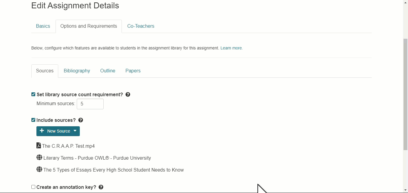
Task: Switch to the Basics tab
Action: pos(43,26)
